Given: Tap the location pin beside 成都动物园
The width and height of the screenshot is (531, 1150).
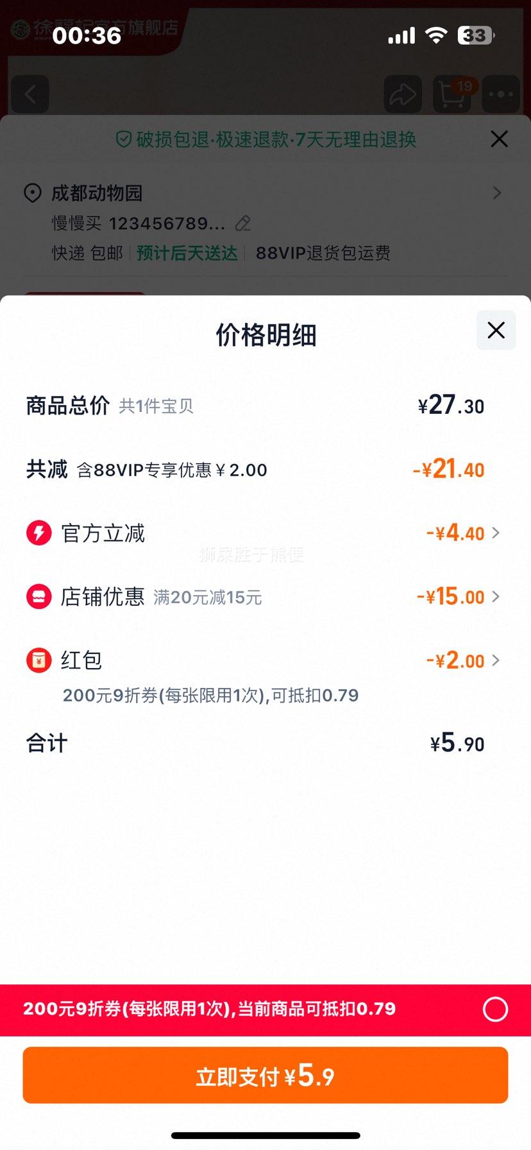Looking at the screenshot, I should coord(32,193).
